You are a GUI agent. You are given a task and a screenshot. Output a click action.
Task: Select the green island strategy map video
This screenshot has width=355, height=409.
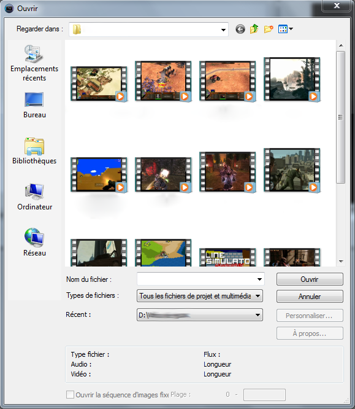click(163, 252)
